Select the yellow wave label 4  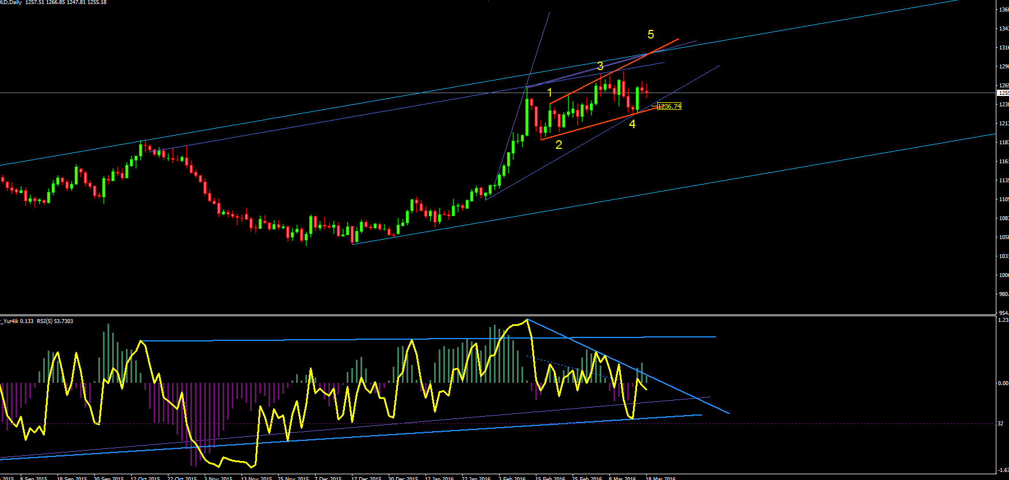pos(632,124)
